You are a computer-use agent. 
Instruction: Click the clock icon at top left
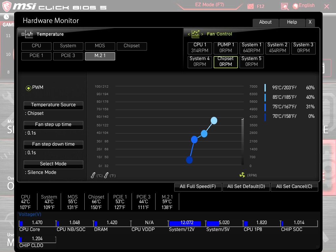[7, 17]
